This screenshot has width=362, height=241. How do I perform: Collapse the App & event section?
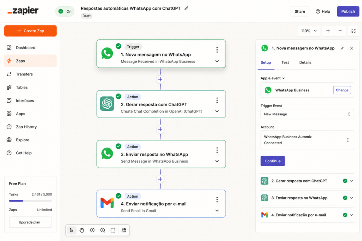coord(273,78)
